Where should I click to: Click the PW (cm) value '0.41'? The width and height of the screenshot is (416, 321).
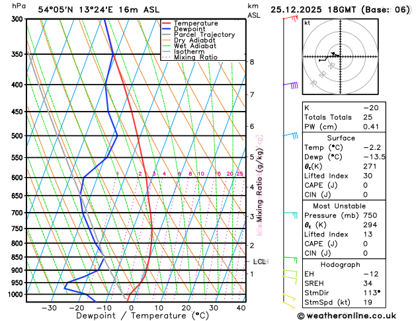(371, 127)
